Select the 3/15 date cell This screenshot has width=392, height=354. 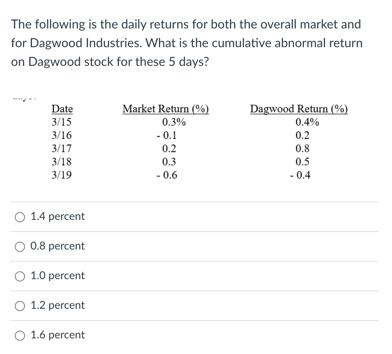[x=62, y=122]
